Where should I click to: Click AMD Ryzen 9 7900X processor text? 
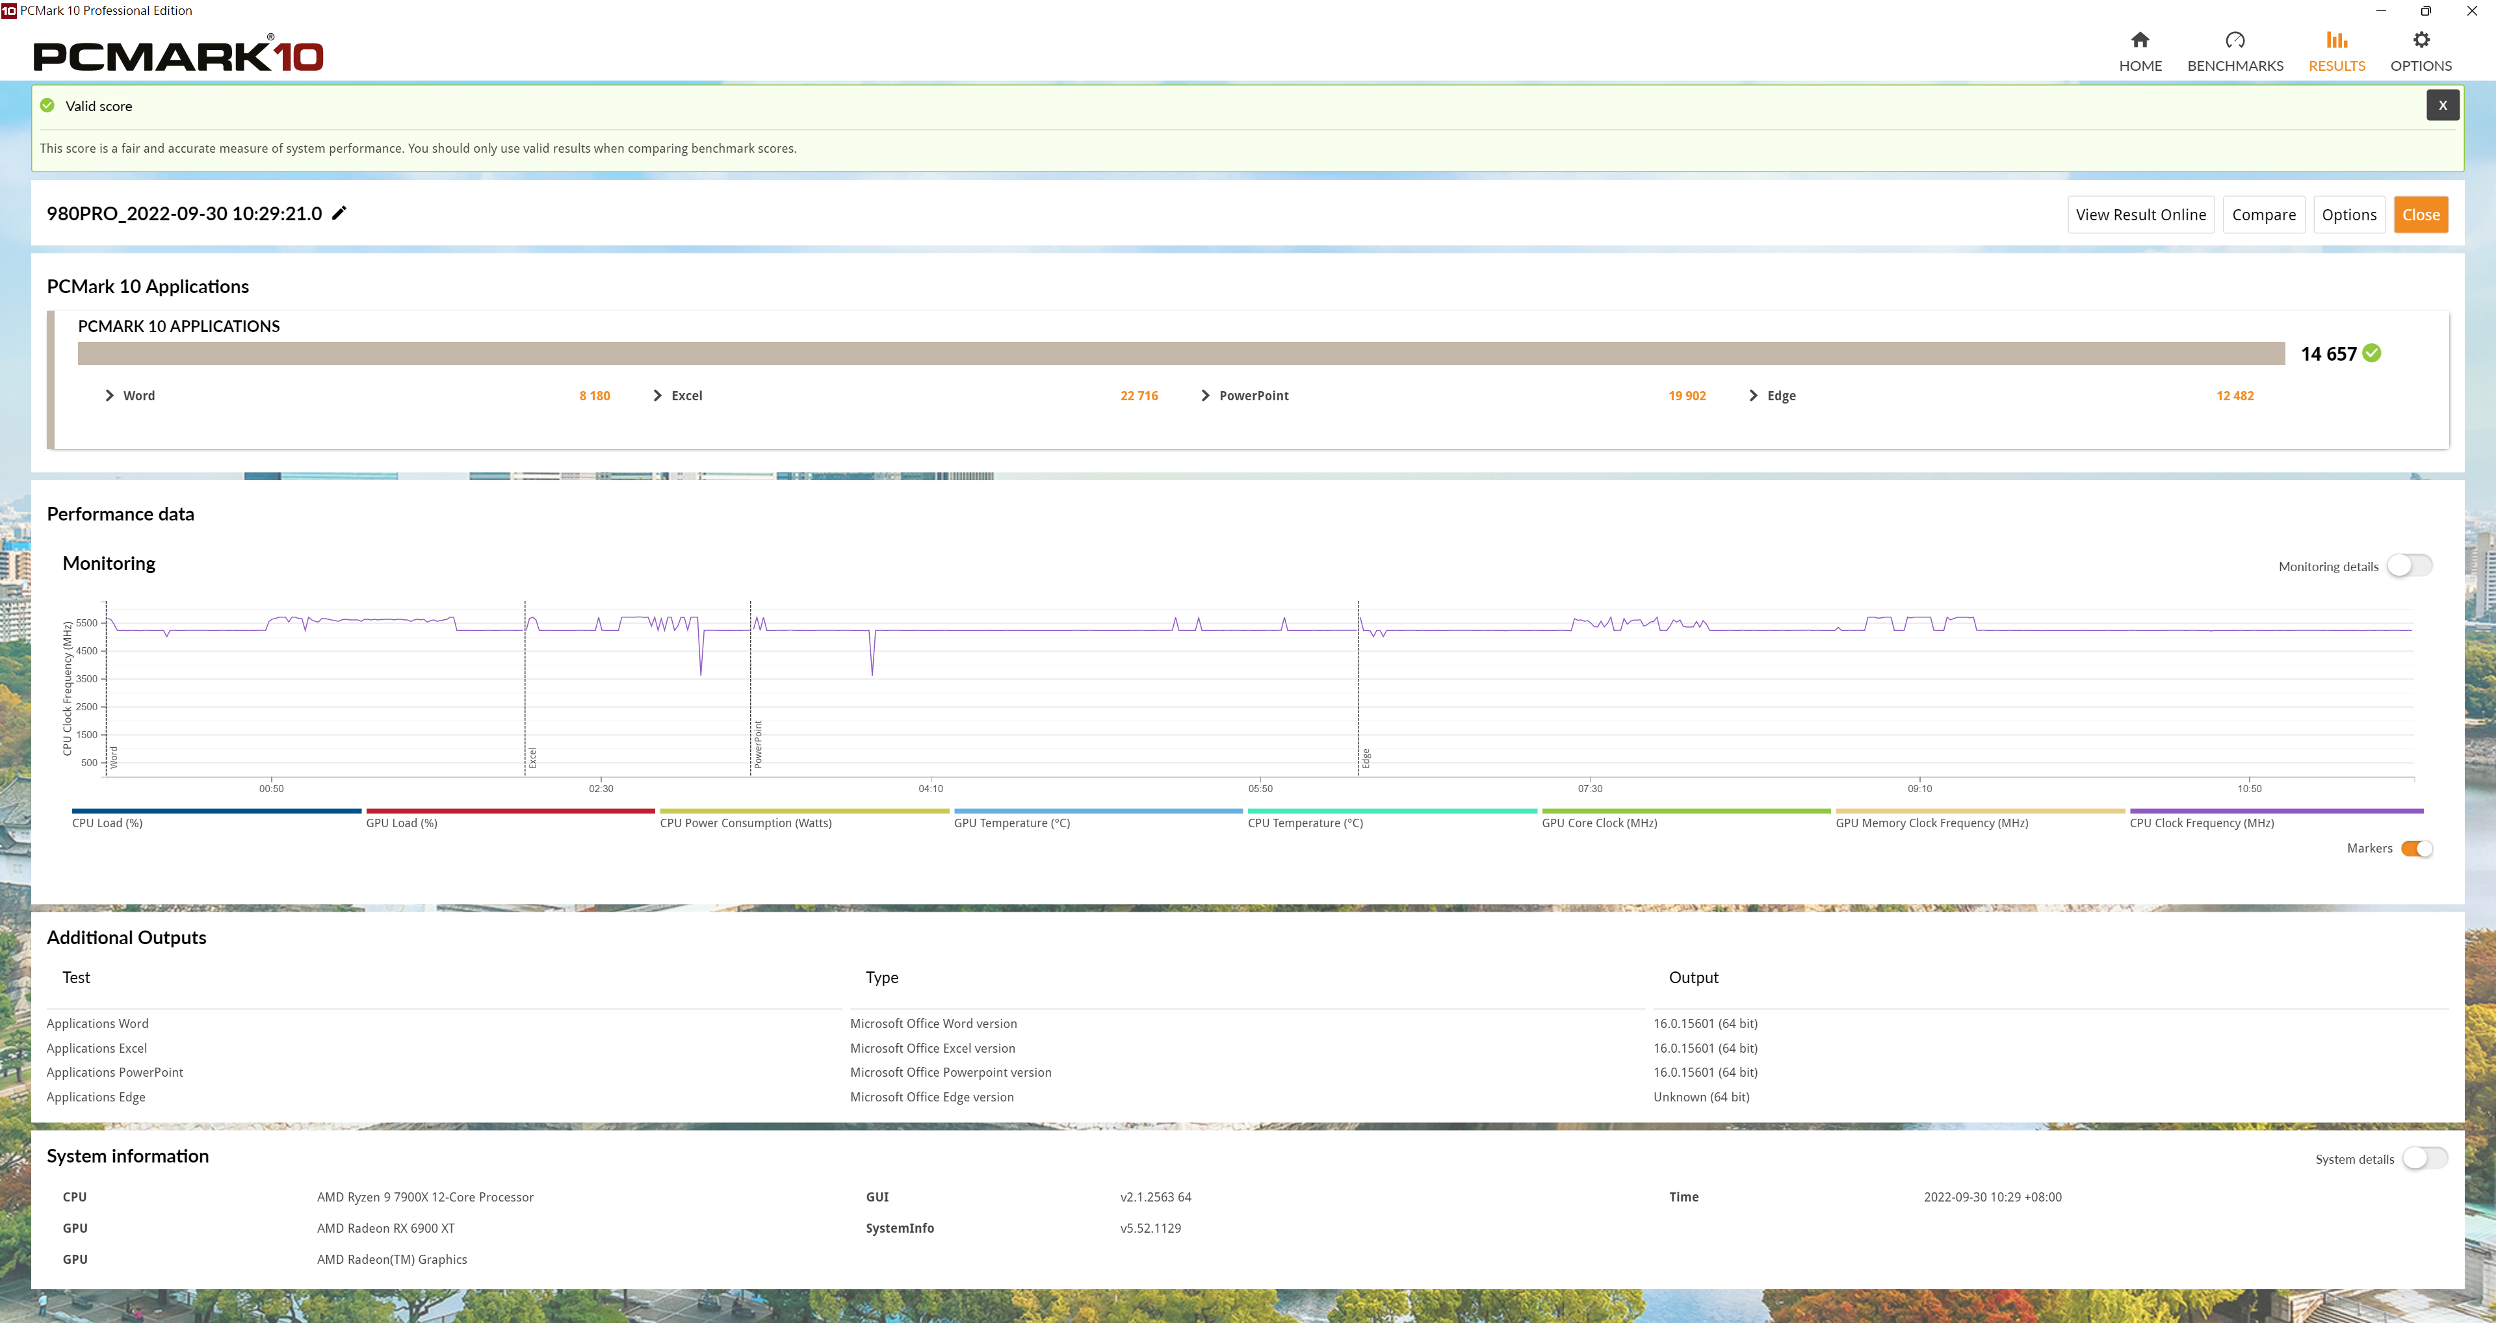pyautogui.click(x=424, y=1197)
